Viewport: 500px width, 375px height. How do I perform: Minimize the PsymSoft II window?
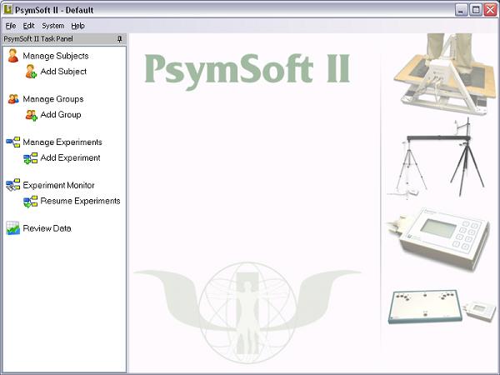461,10
